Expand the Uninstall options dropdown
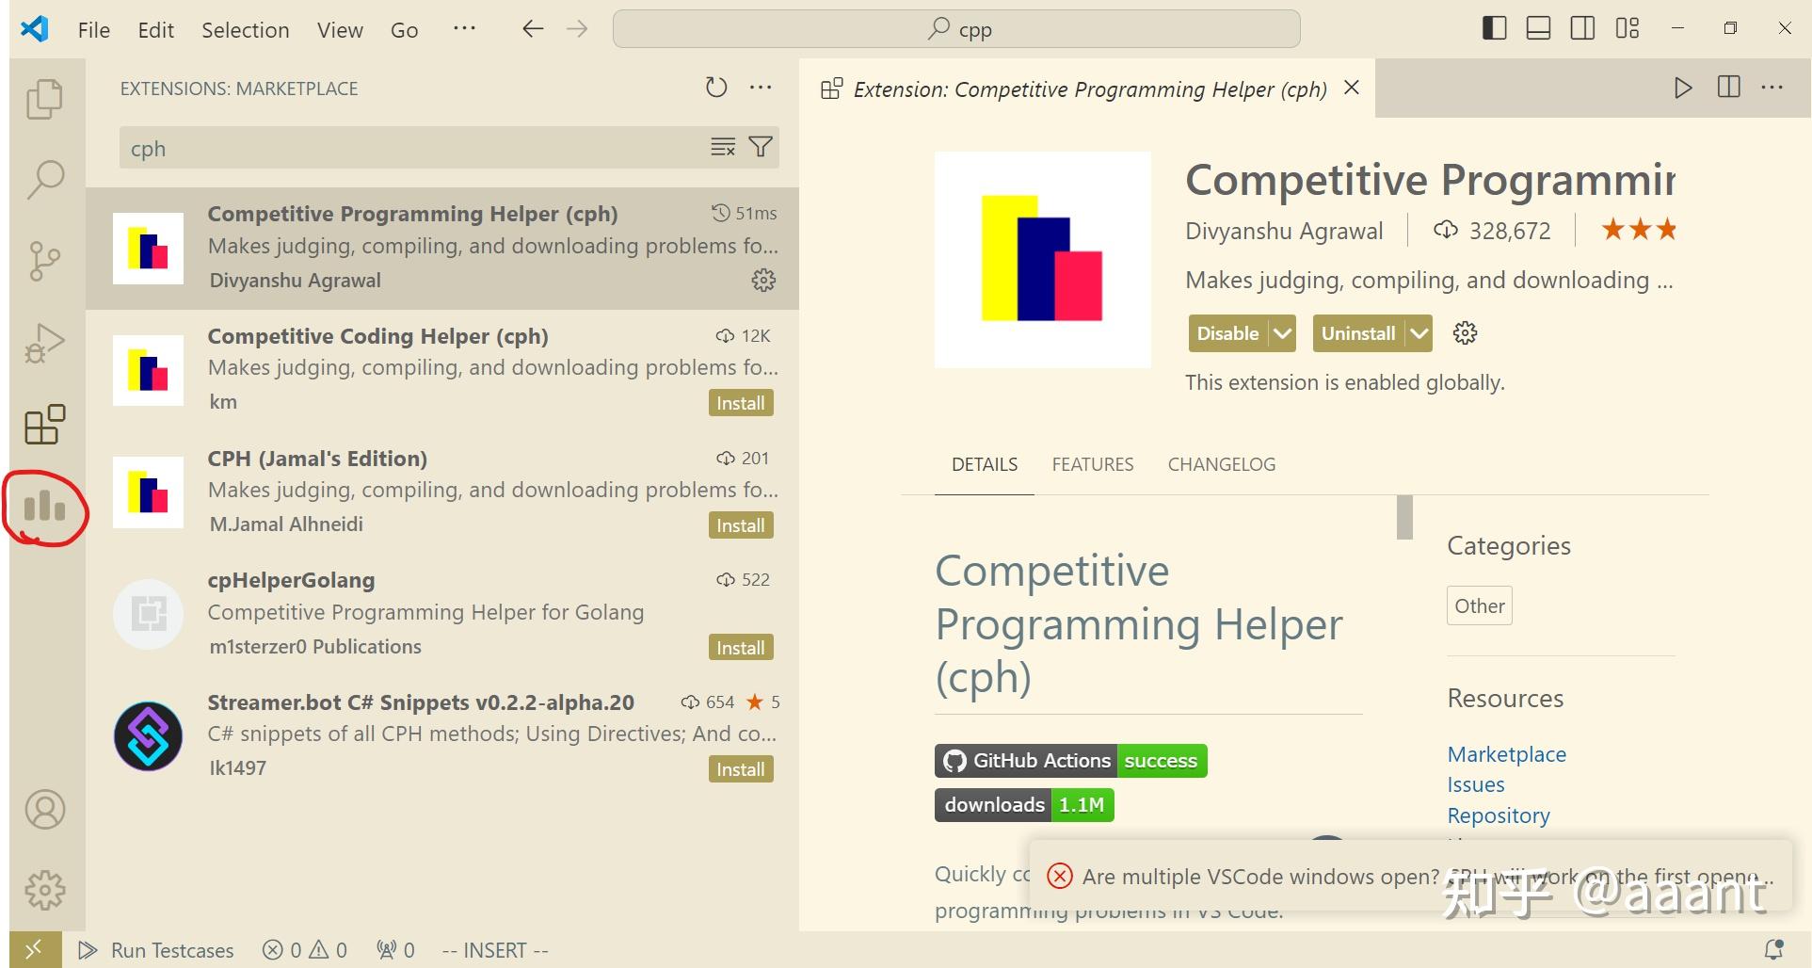This screenshot has height=968, width=1812. (1419, 332)
